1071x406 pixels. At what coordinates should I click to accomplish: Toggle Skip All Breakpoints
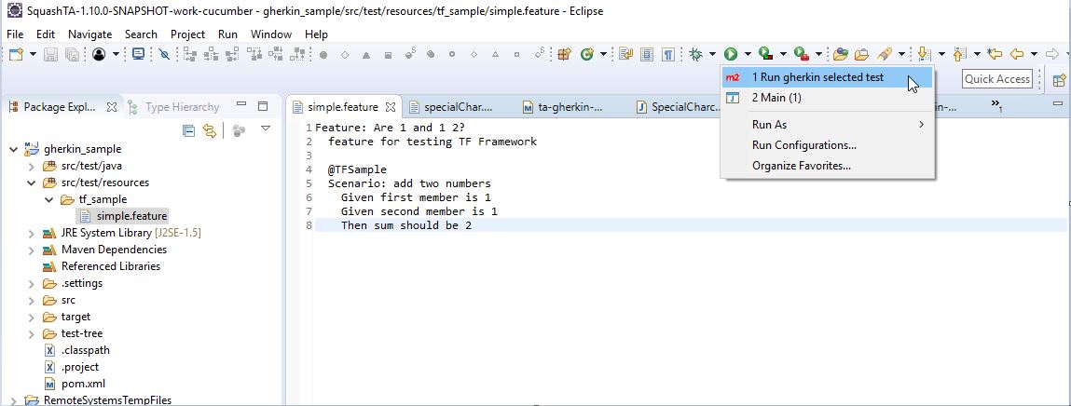pyautogui.click(x=164, y=54)
